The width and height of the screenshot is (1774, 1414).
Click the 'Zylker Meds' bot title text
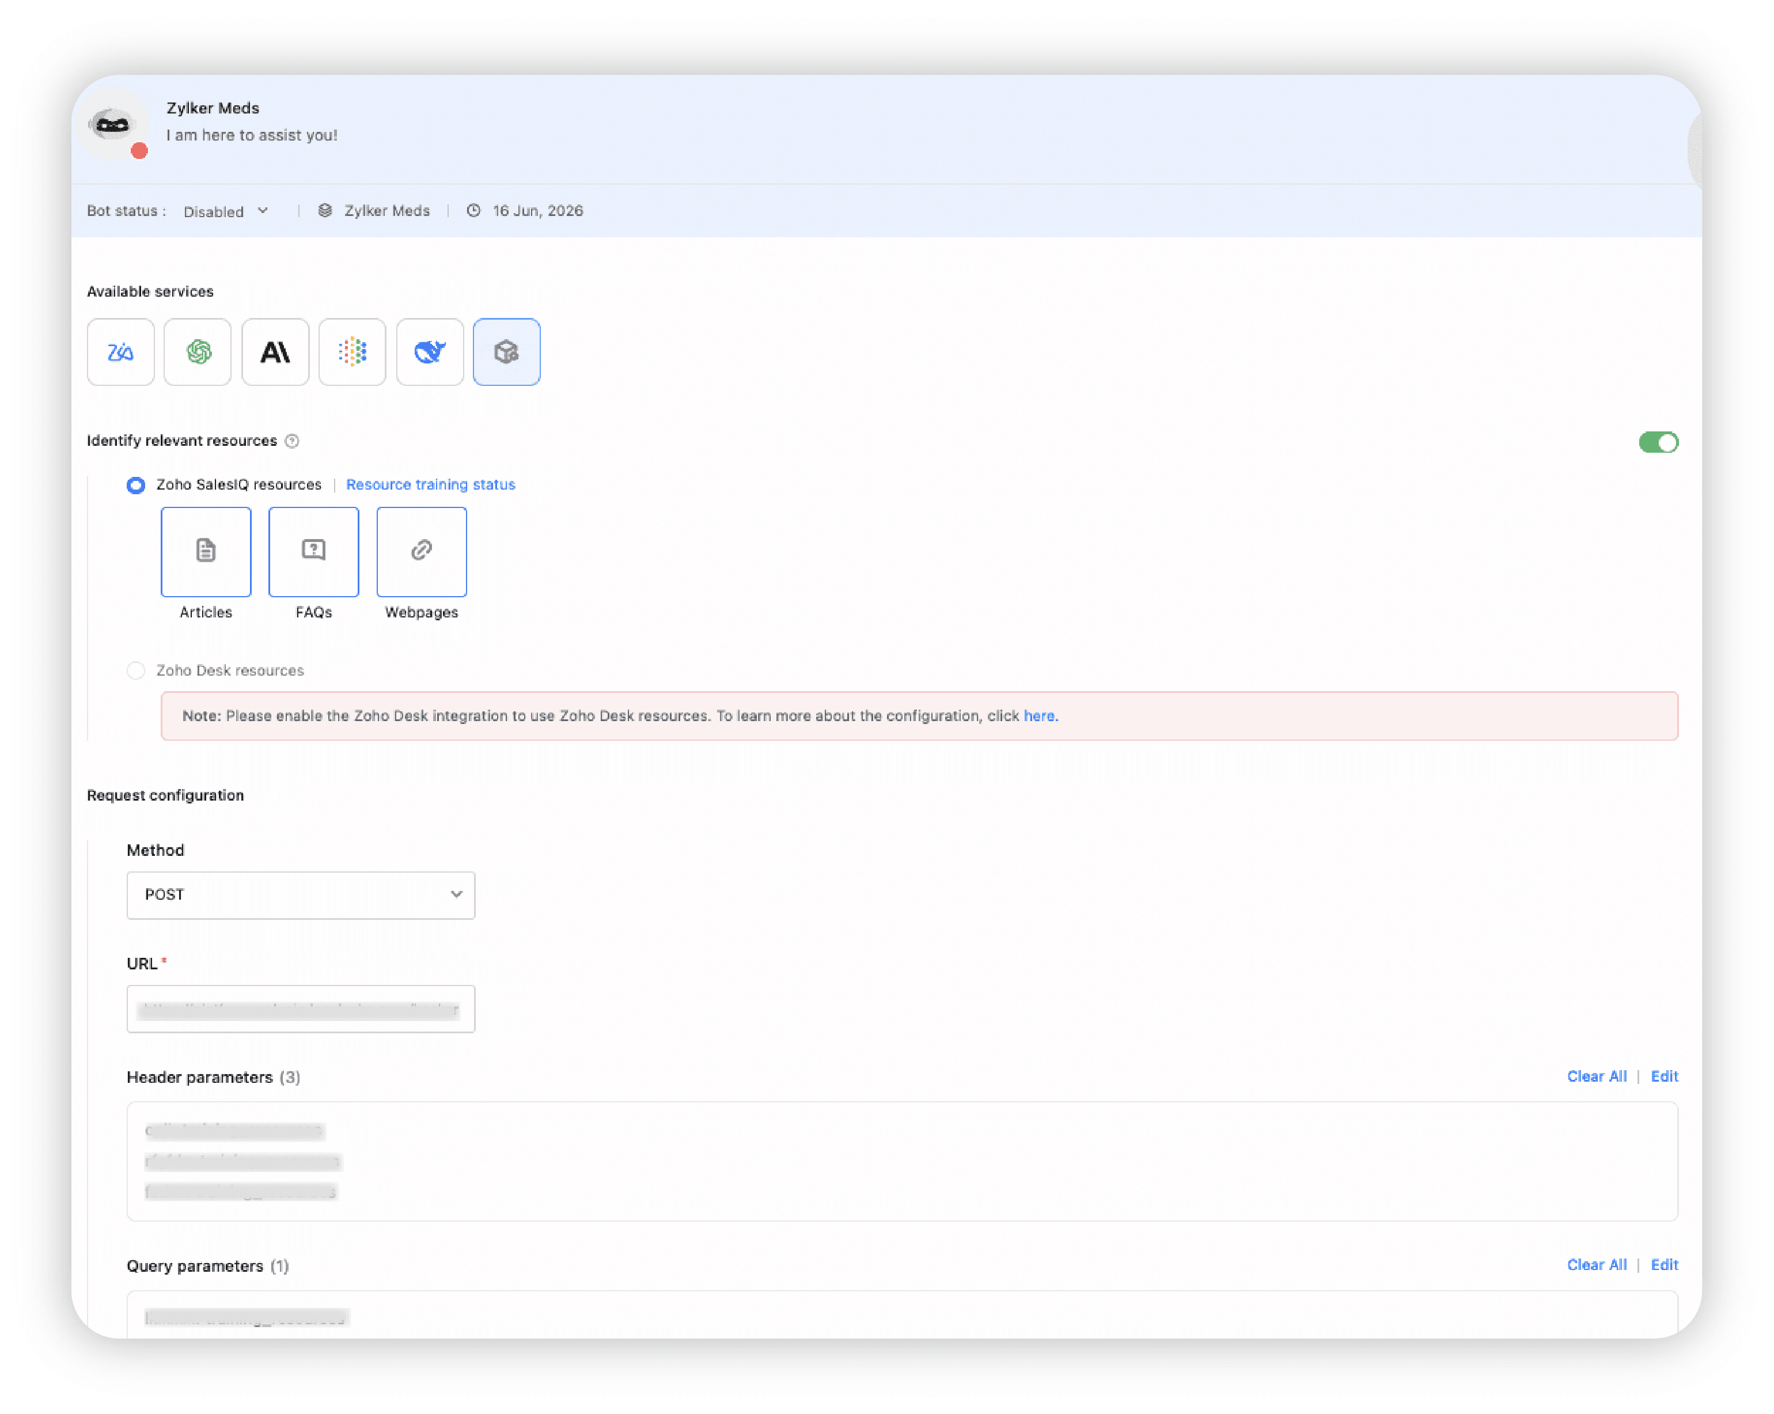click(213, 108)
